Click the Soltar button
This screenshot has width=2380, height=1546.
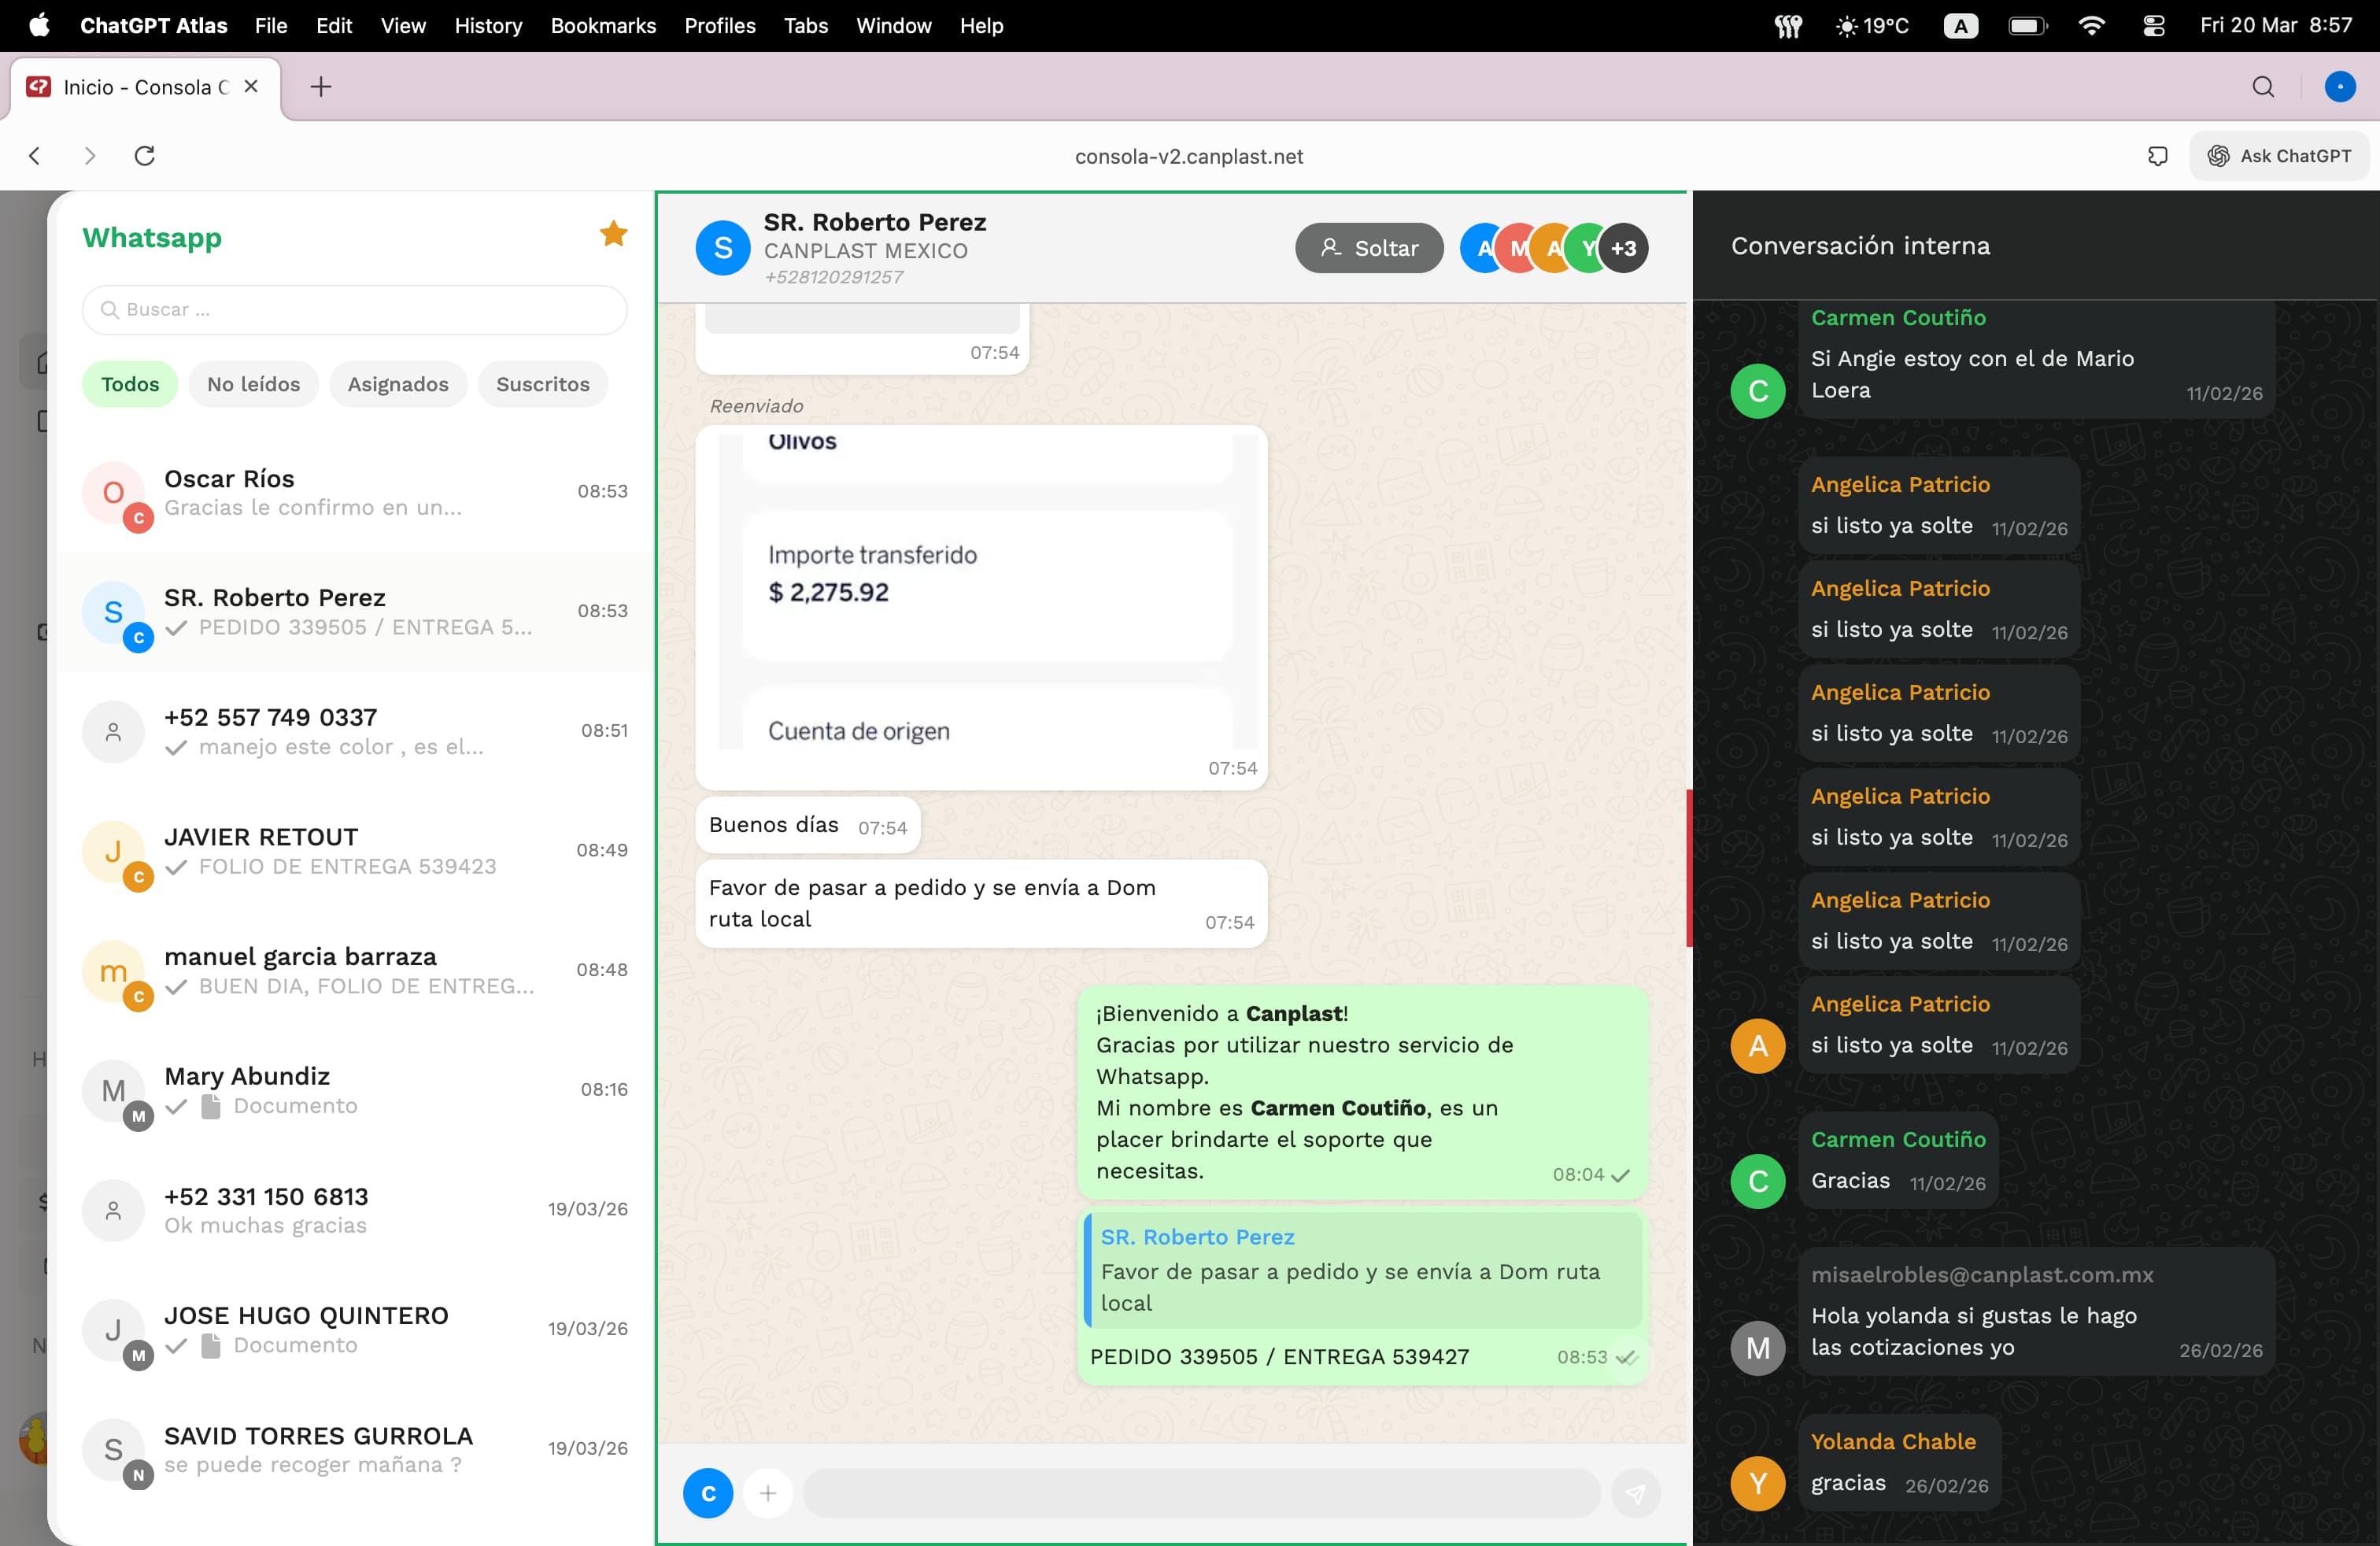[1369, 248]
